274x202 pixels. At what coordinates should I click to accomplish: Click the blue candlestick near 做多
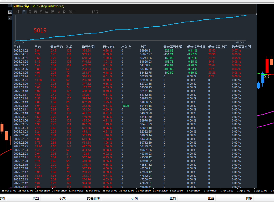(x=263, y=79)
